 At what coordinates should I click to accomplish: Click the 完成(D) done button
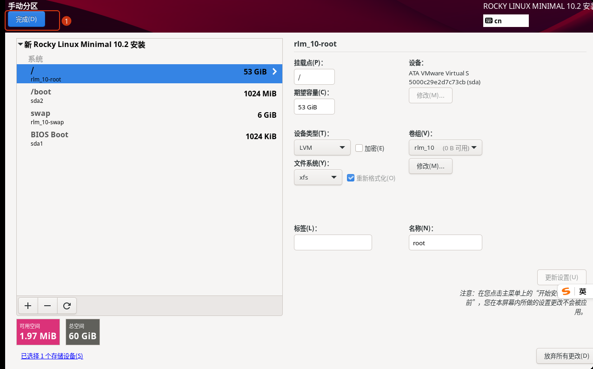coord(26,19)
